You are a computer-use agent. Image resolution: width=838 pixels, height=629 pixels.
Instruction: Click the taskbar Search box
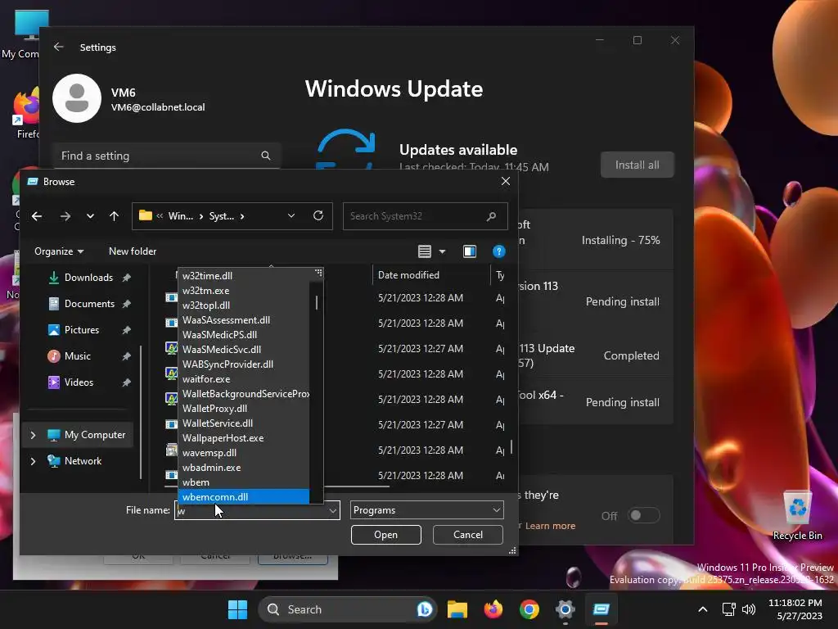[347, 609]
